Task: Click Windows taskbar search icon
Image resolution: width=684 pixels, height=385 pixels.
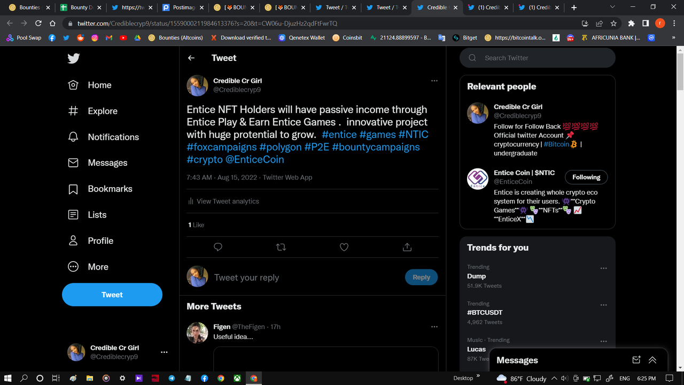Action: [24, 378]
